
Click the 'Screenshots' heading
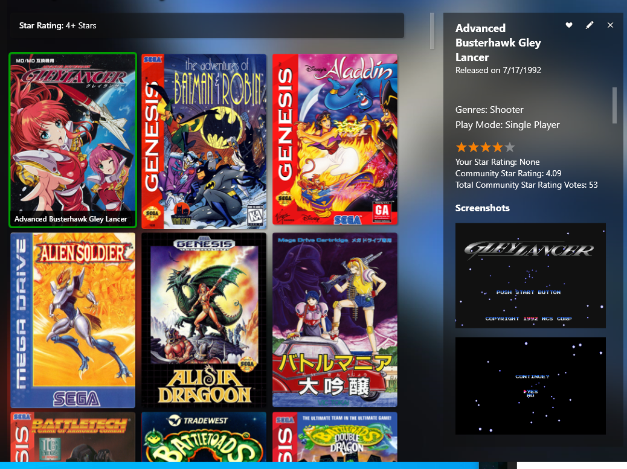[x=483, y=208]
